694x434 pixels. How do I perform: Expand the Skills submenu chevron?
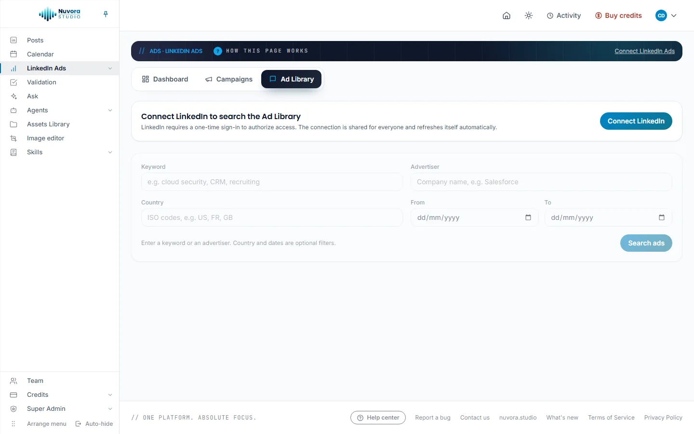110,152
